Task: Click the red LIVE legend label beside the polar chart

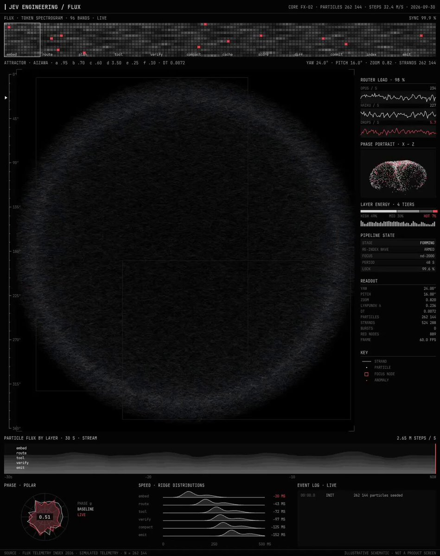Action: pos(82,515)
